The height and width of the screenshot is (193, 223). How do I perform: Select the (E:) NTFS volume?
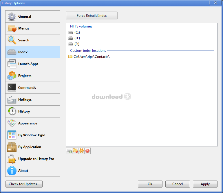(x=74, y=44)
